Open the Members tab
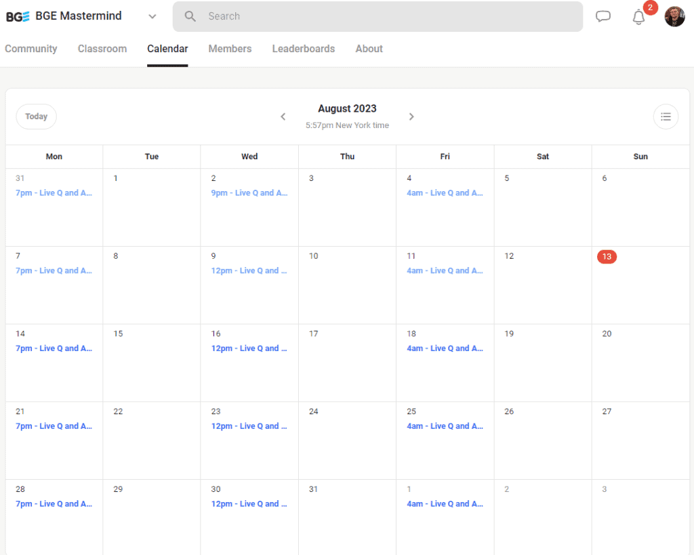The width and height of the screenshot is (694, 555). point(230,49)
